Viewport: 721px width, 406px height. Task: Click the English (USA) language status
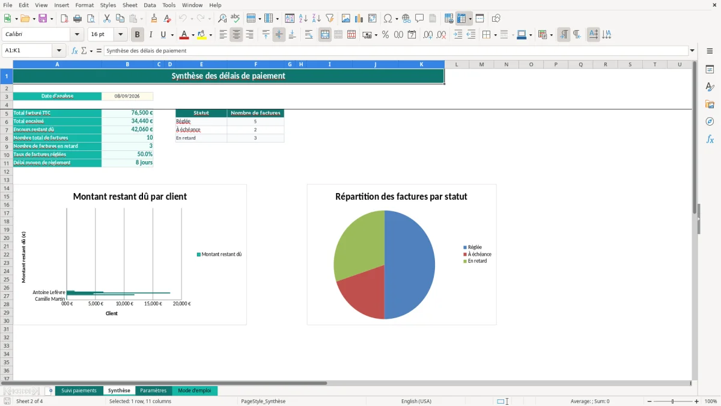click(x=416, y=401)
